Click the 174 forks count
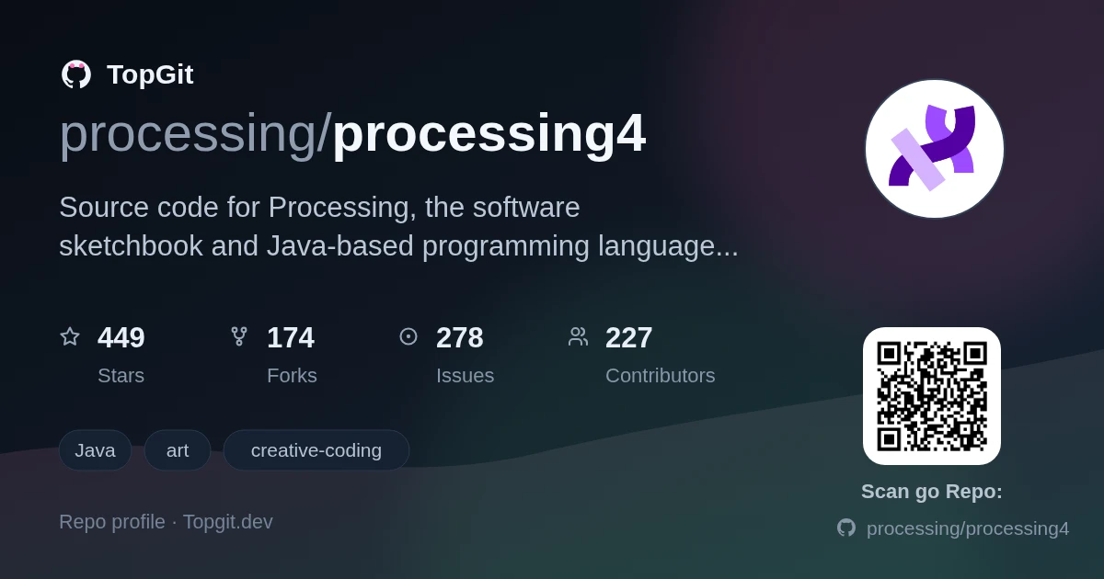This screenshot has width=1104, height=579. tap(291, 337)
